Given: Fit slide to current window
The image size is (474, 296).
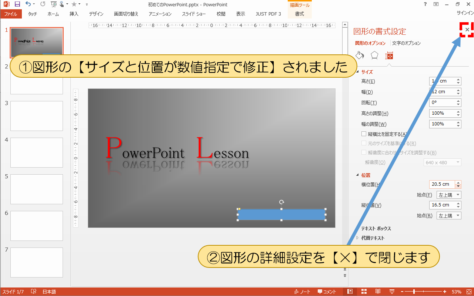Looking at the screenshot, I should pyautogui.click(x=468, y=292).
